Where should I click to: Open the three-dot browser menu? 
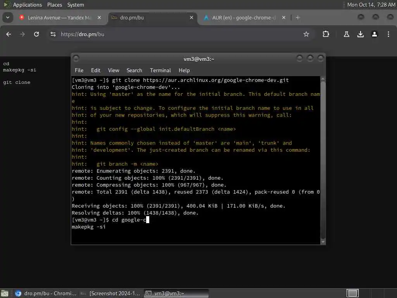388,34
